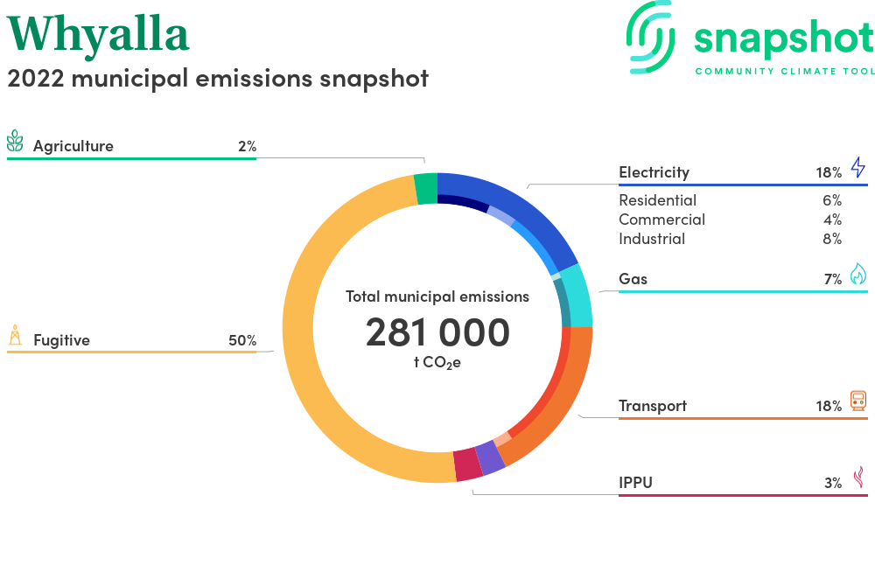The image size is (875, 586).
Task: Click the Agriculture wheat leaf icon
Action: pos(15,141)
